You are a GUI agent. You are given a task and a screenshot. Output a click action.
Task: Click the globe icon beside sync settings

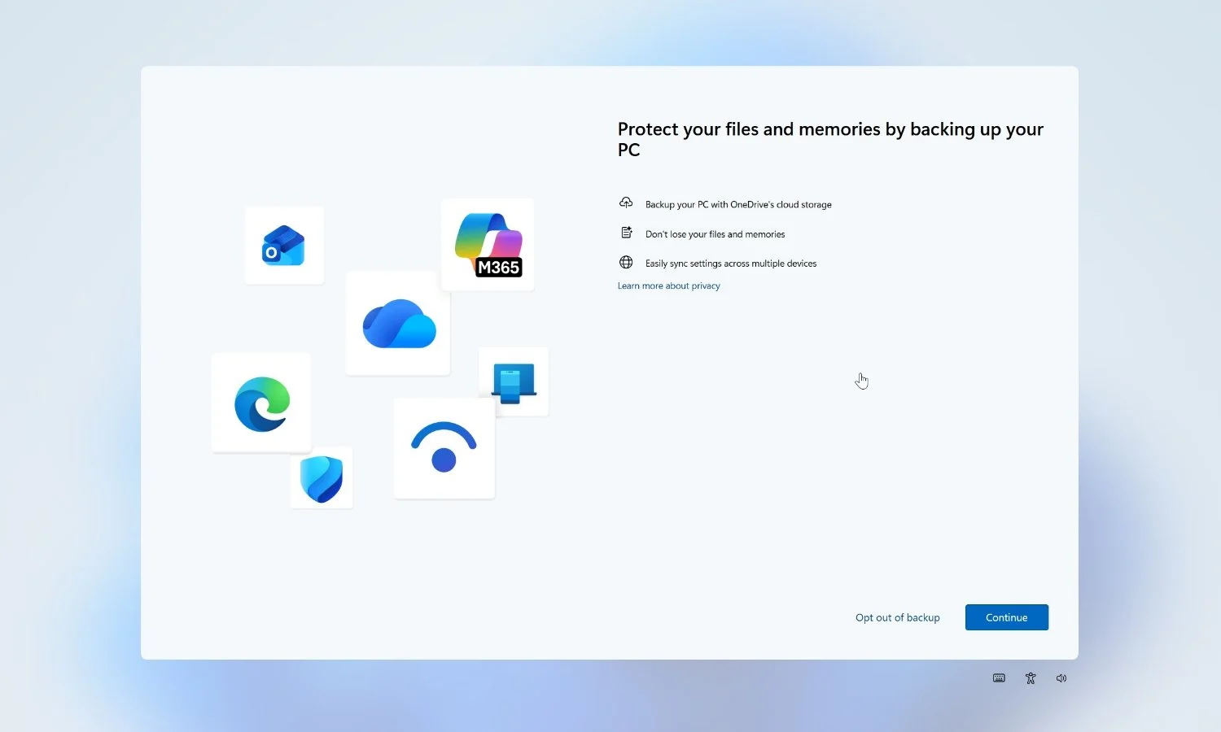[626, 262]
